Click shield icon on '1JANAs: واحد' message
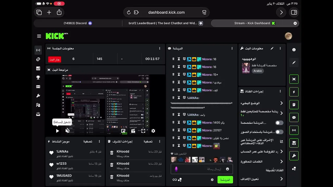This screenshot has width=333, height=187. (184, 115)
